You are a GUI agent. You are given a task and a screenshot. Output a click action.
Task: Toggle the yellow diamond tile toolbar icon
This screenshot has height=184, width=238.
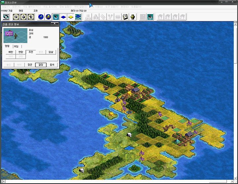(71, 17)
